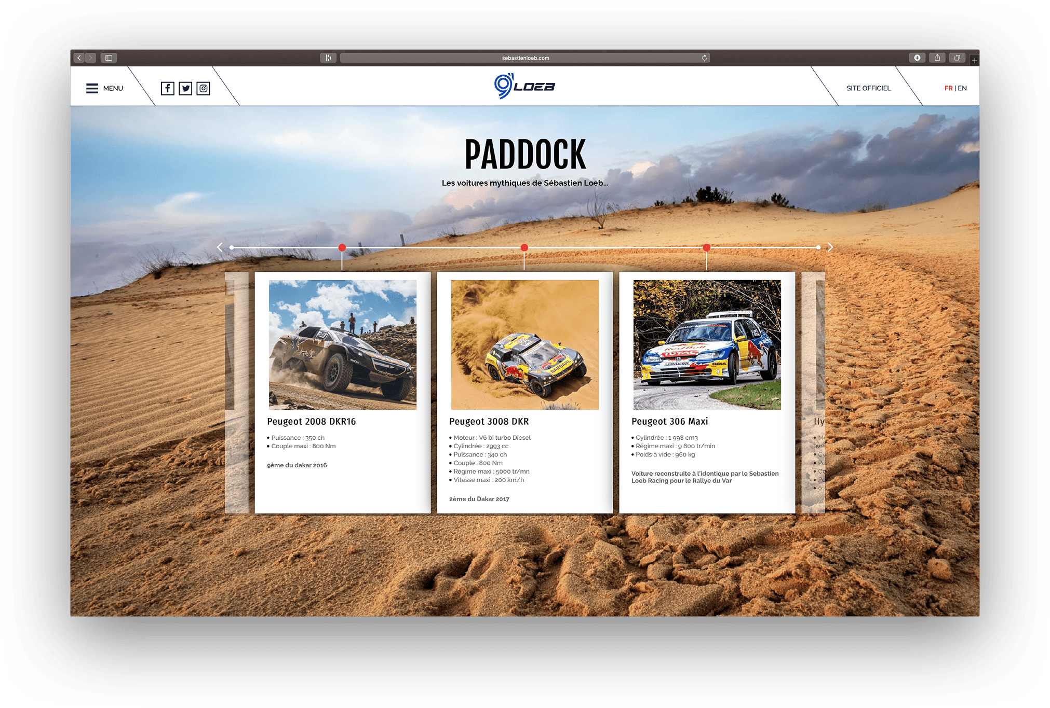Go back with the browser back arrow

coord(79,58)
